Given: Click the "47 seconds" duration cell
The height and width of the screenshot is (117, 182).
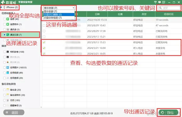Looking at the screenshot, I should click(162, 25).
